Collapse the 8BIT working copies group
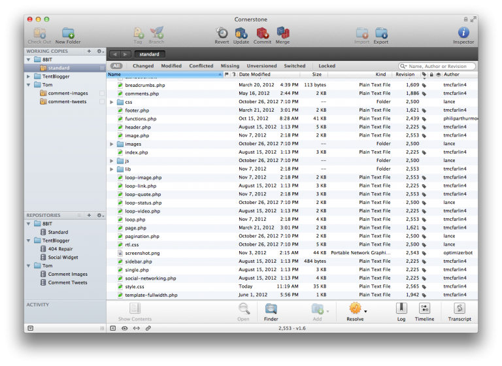Screen dimensions: 502x366 click(x=29, y=59)
